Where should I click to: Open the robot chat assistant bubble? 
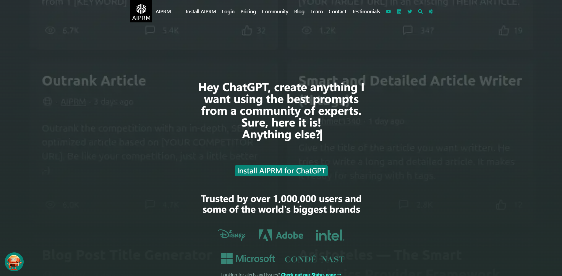14,262
